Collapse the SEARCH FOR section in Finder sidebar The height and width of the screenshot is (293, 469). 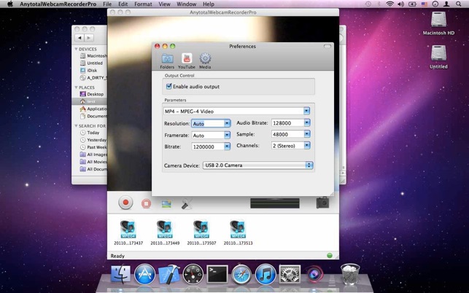[77, 126]
